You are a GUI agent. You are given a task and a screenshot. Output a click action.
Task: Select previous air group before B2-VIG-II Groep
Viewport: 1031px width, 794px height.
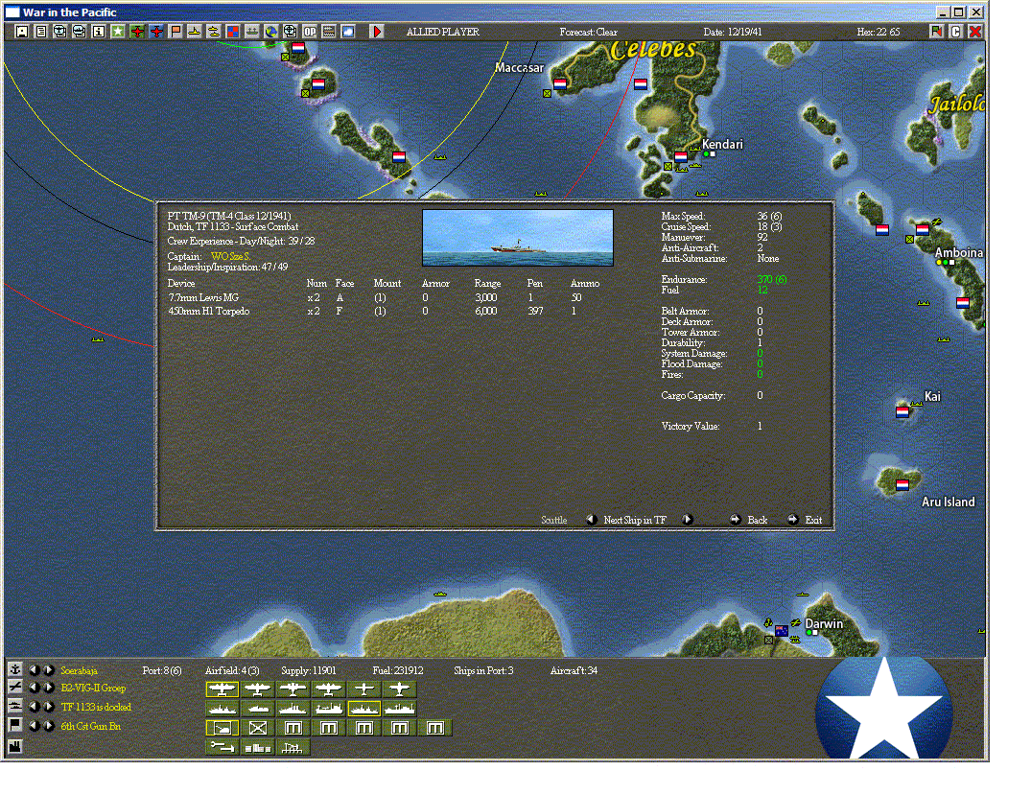pos(35,688)
